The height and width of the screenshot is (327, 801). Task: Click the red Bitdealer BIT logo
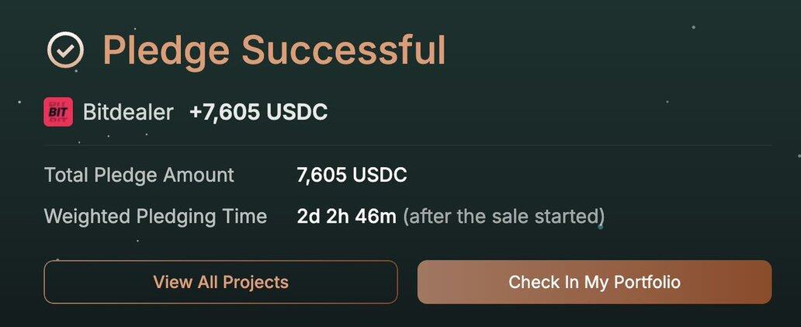pyautogui.click(x=58, y=113)
